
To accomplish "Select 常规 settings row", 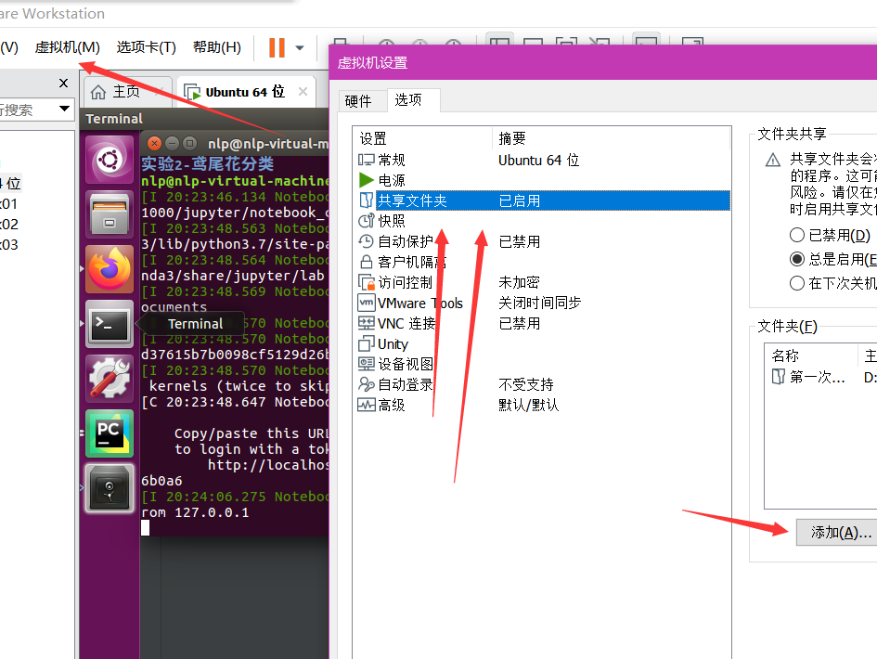I will [x=541, y=160].
